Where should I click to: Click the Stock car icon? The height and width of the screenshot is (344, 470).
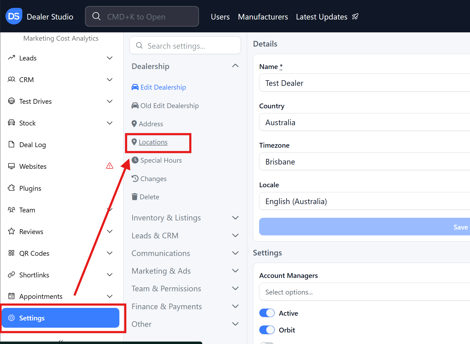[12, 123]
